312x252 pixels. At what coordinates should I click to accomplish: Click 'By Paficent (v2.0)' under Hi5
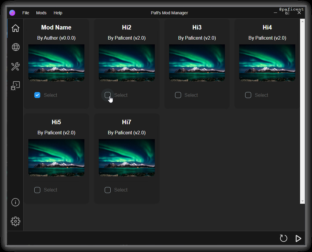point(56,133)
